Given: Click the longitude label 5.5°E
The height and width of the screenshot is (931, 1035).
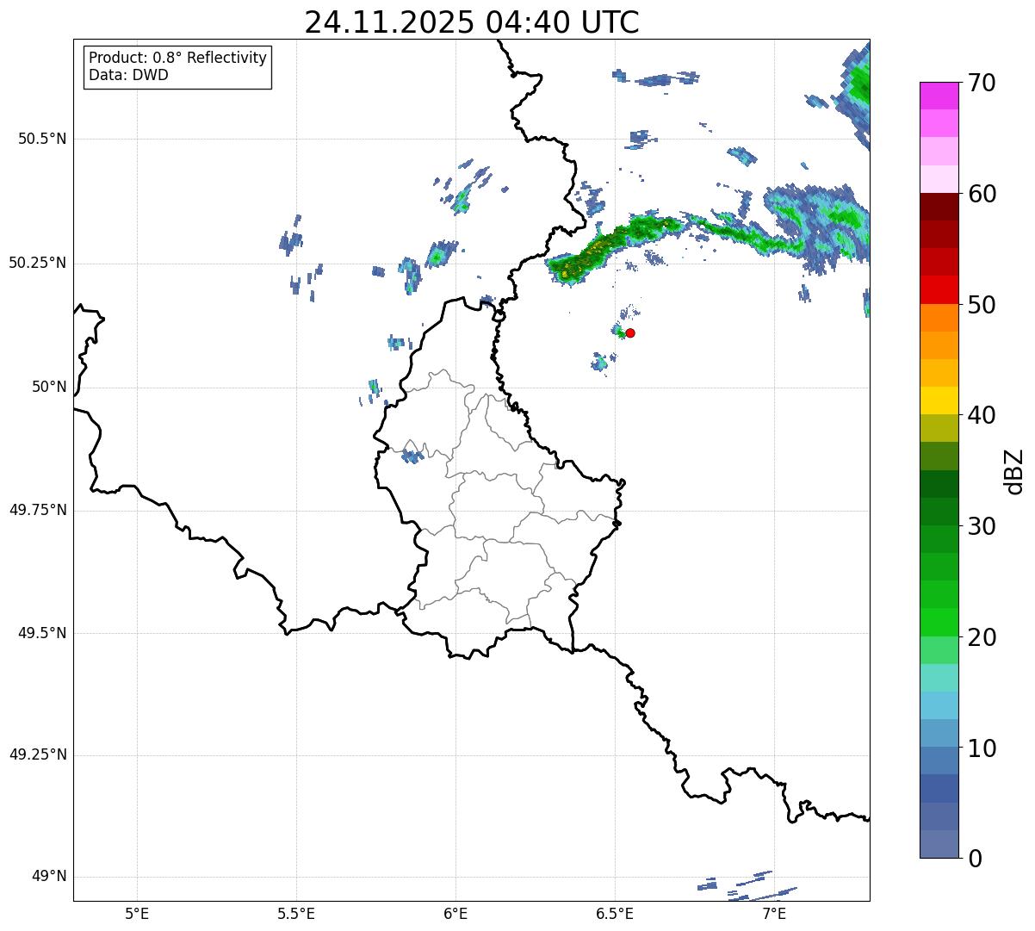Looking at the screenshot, I should (x=296, y=914).
